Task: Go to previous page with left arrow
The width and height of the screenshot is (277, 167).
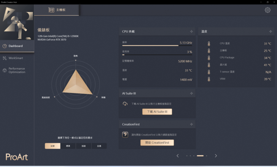Action: click(x=178, y=156)
